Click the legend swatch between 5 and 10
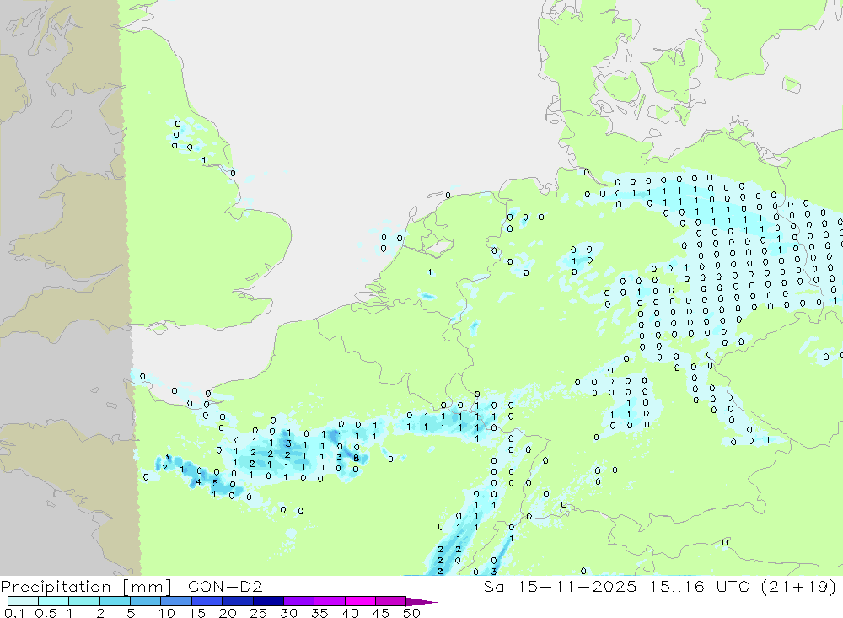The width and height of the screenshot is (843, 618). [x=145, y=601]
